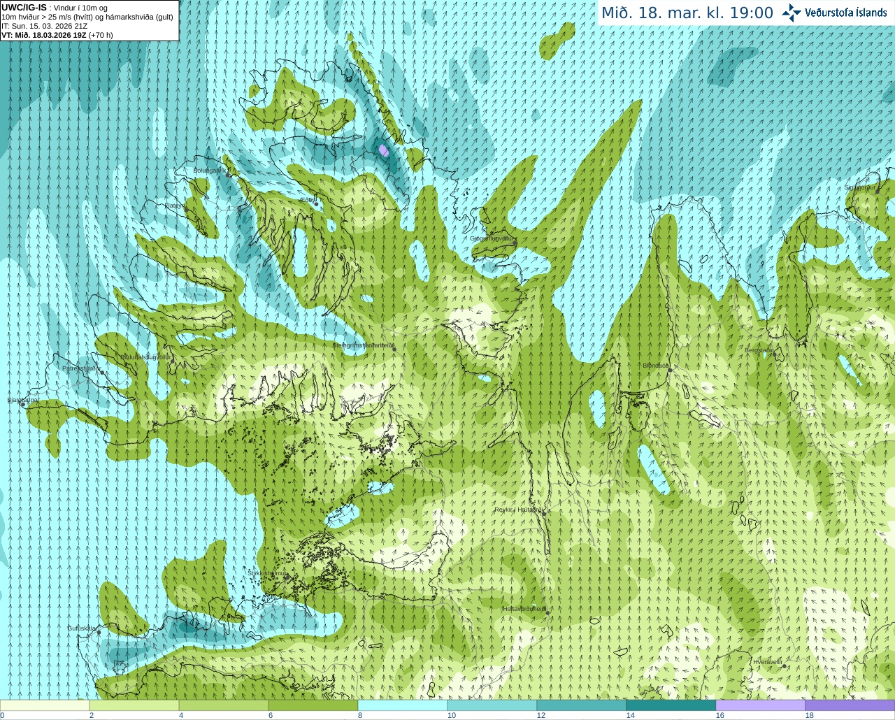Select the Siglufjörður station label
The height and width of the screenshot is (720, 895).
[860, 187]
